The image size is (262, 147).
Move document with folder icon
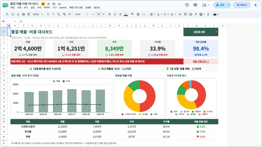pyautogui.click(x=54, y=4)
